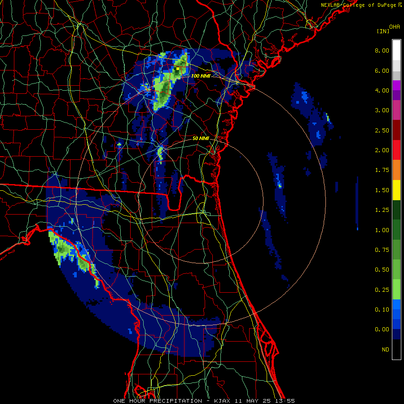Select the dark red 2.50 legend swatch
This screenshot has width=404, height=404.
[396, 130]
